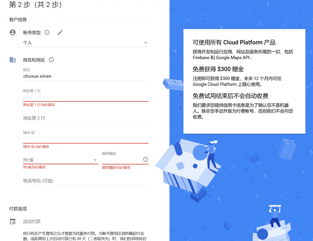Click the 姓名 field with chuixue ximen
This screenshot has height=241, width=313.
(86, 76)
